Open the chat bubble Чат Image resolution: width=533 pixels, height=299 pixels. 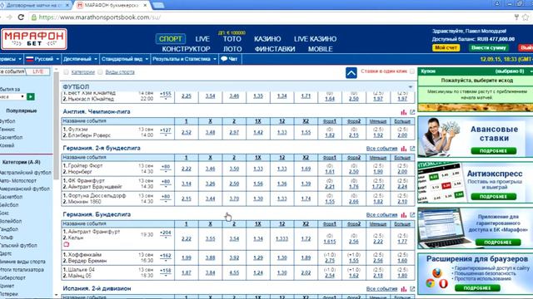[229, 59]
